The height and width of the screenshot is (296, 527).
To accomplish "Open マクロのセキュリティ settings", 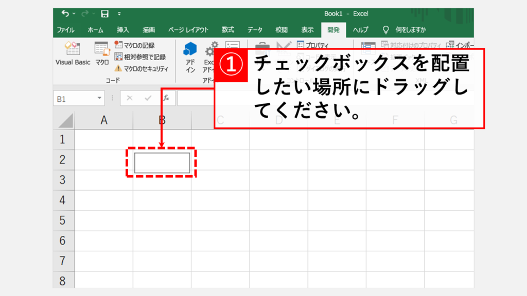I will 140,68.
